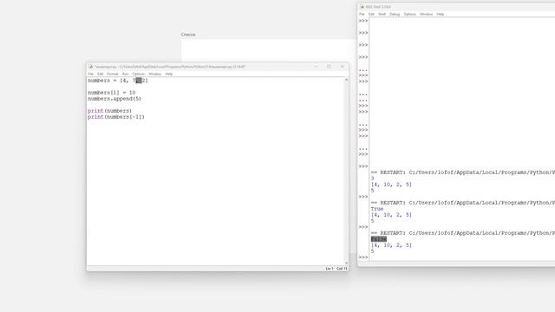Viewport: 555px width, 312px height.
Task: Open the Format menu in the editor
Action: pos(113,74)
